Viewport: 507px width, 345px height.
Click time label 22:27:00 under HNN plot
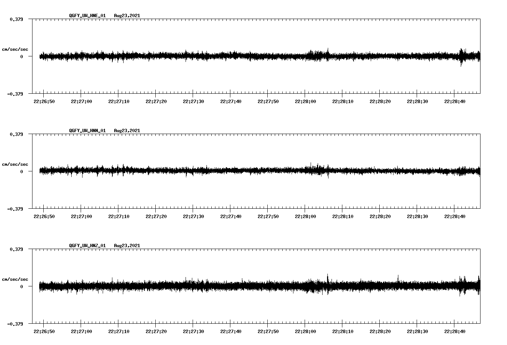[81, 217]
